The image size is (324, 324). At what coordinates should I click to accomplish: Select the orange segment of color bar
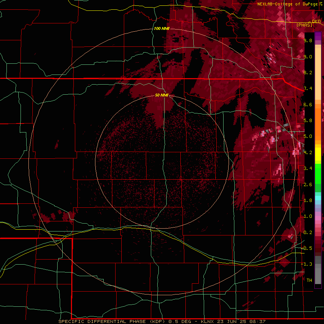(318, 124)
